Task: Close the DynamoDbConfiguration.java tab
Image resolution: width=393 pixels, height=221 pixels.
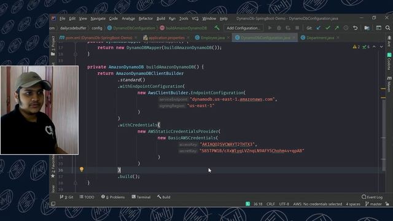Action: click(x=294, y=38)
